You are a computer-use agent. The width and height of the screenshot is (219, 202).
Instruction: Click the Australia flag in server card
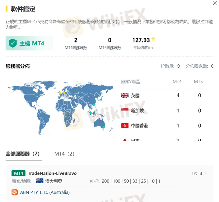(x=40, y=181)
